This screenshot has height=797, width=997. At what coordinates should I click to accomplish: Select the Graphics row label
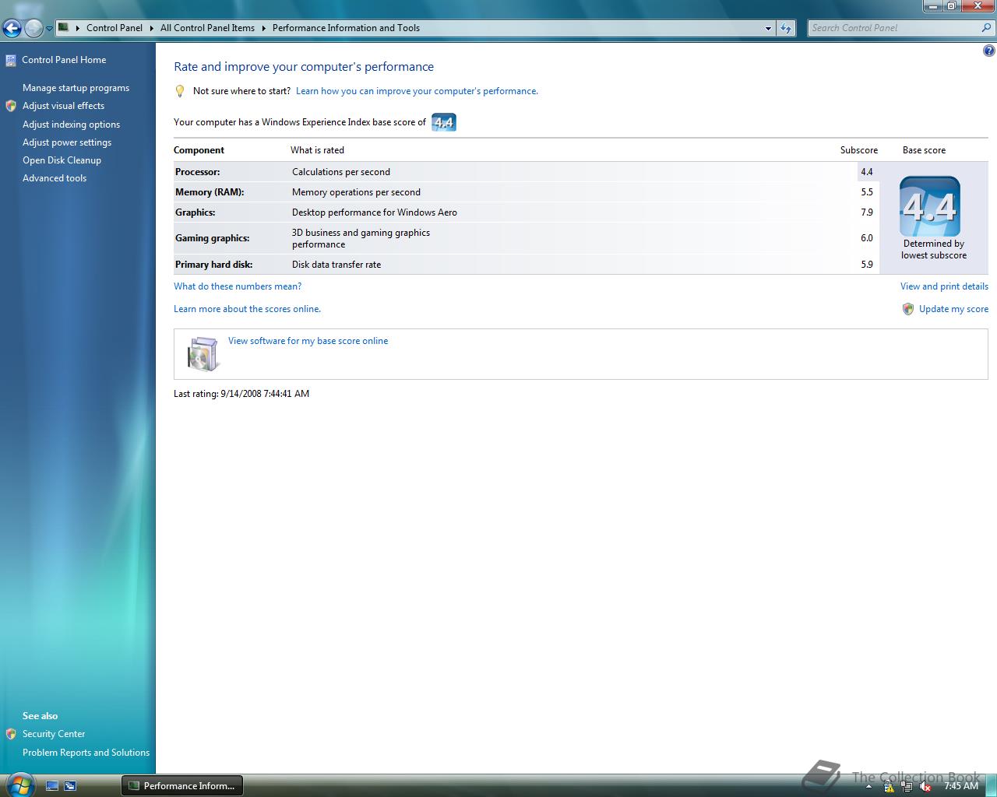point(196,212)
